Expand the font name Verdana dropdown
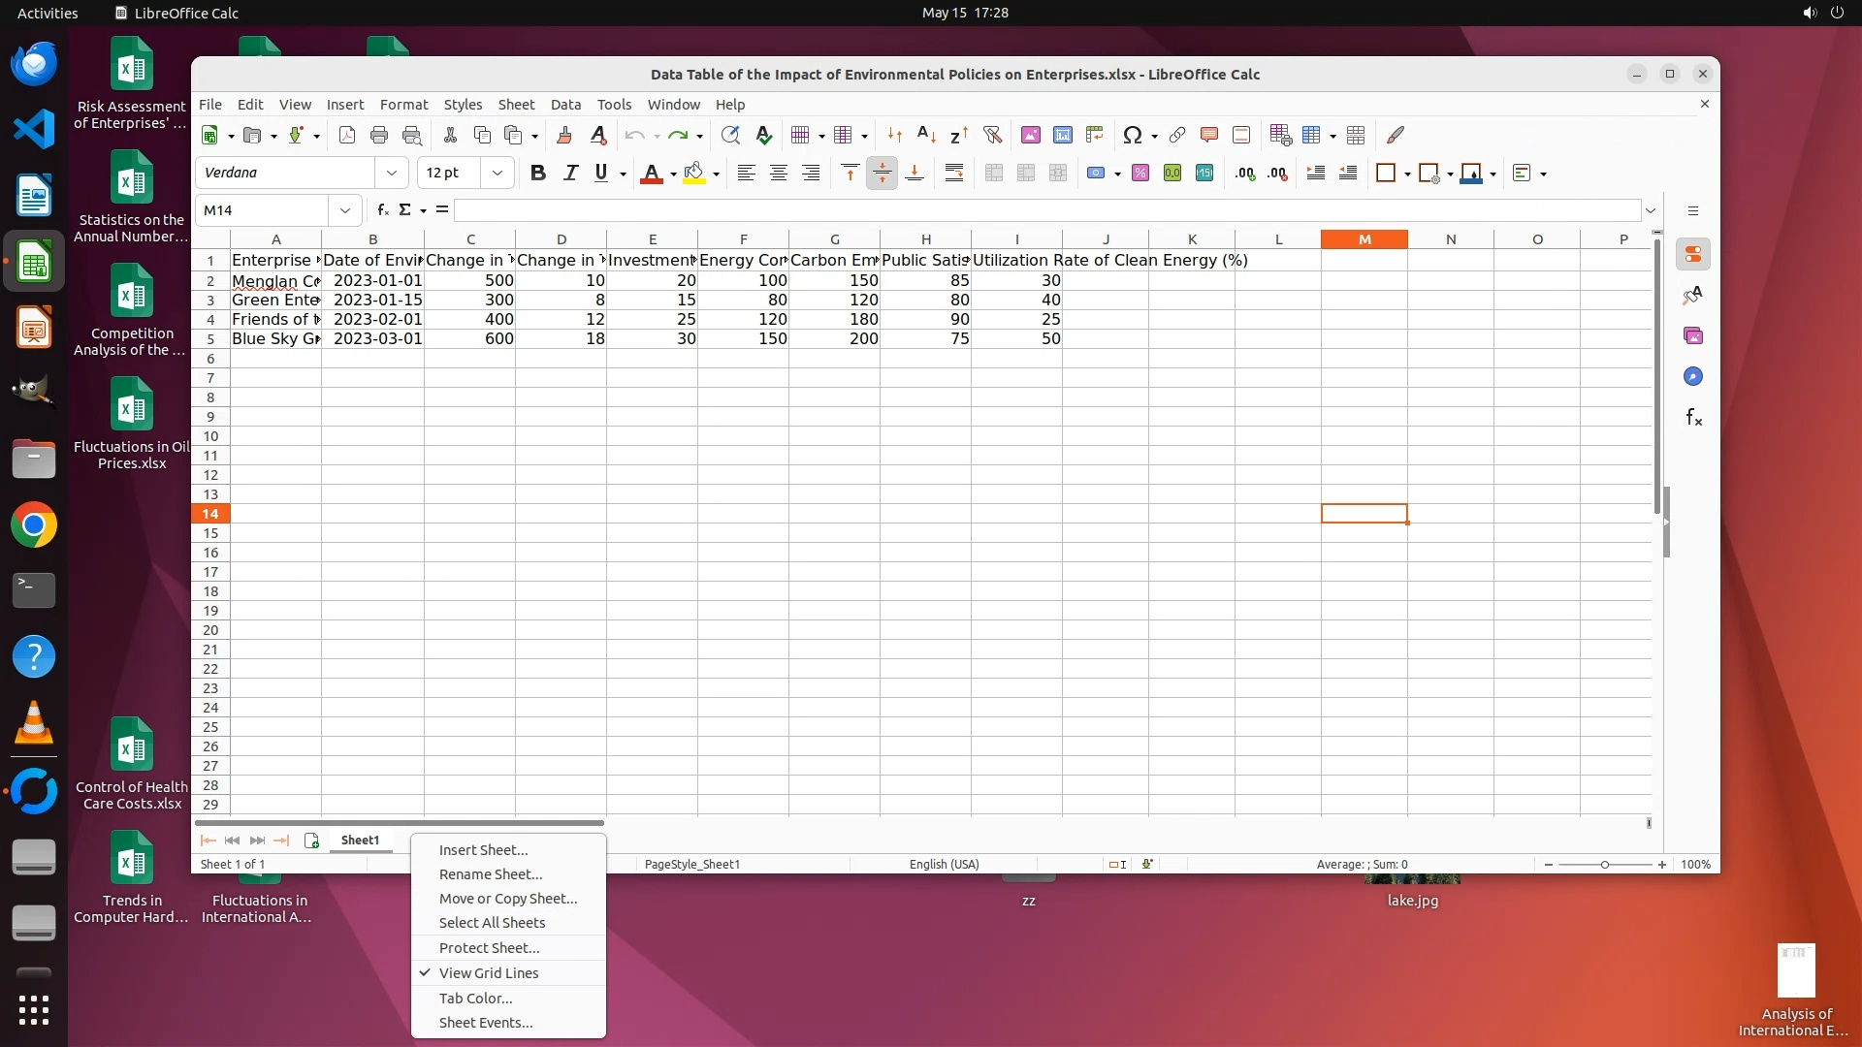 pyautogui.click(x=392, y=173)
